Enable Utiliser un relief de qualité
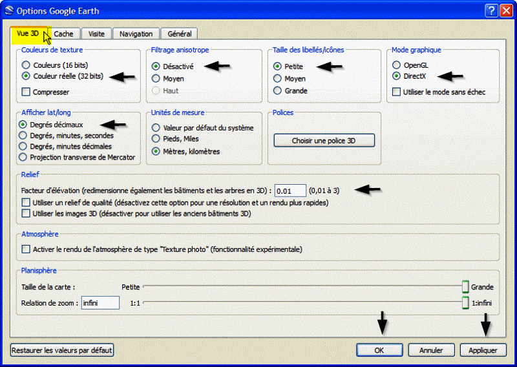The image size is (517, 367). 26,202
